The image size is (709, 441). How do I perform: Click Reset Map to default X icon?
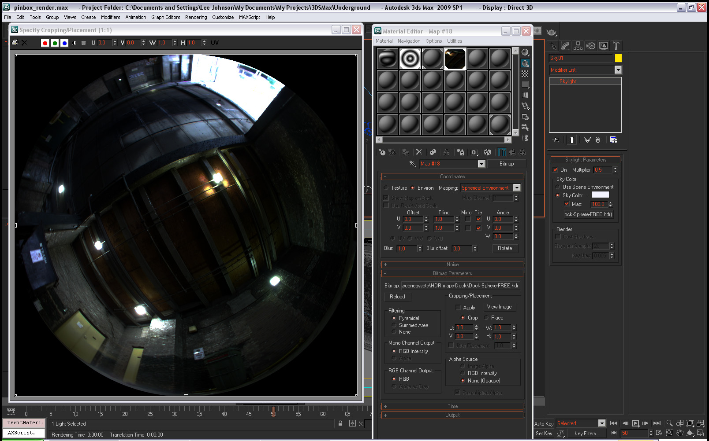[419, 152]
